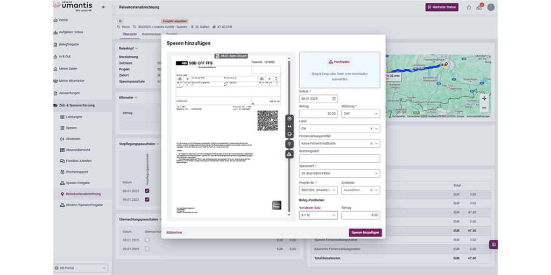This screenshot has width=551, height=275.
Task: Click the Buchungstext input field
Action: pyautogui.click(x=339, y=158)
